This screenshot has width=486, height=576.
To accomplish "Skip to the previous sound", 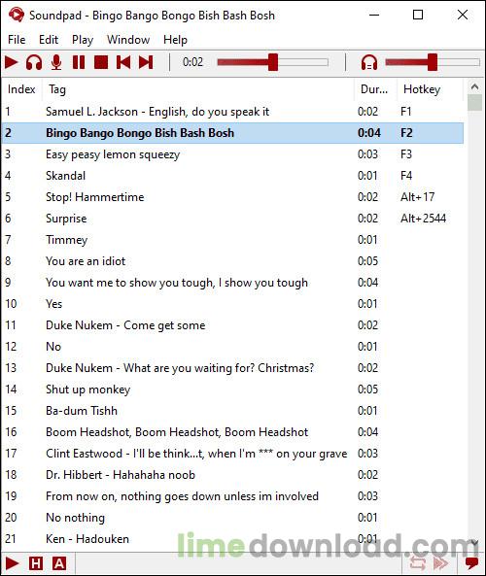I will 123,62.
